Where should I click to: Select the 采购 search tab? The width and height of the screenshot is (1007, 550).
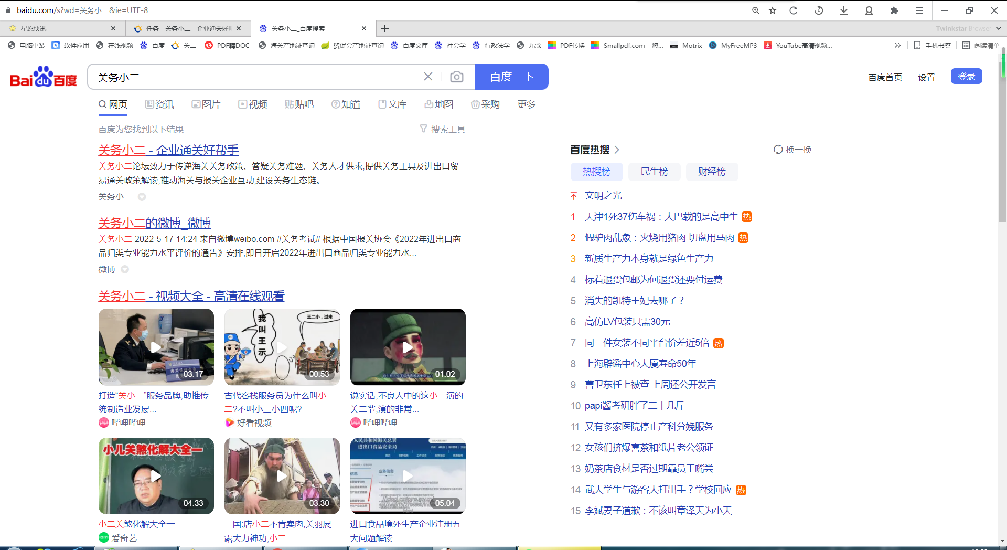[485, 104]
